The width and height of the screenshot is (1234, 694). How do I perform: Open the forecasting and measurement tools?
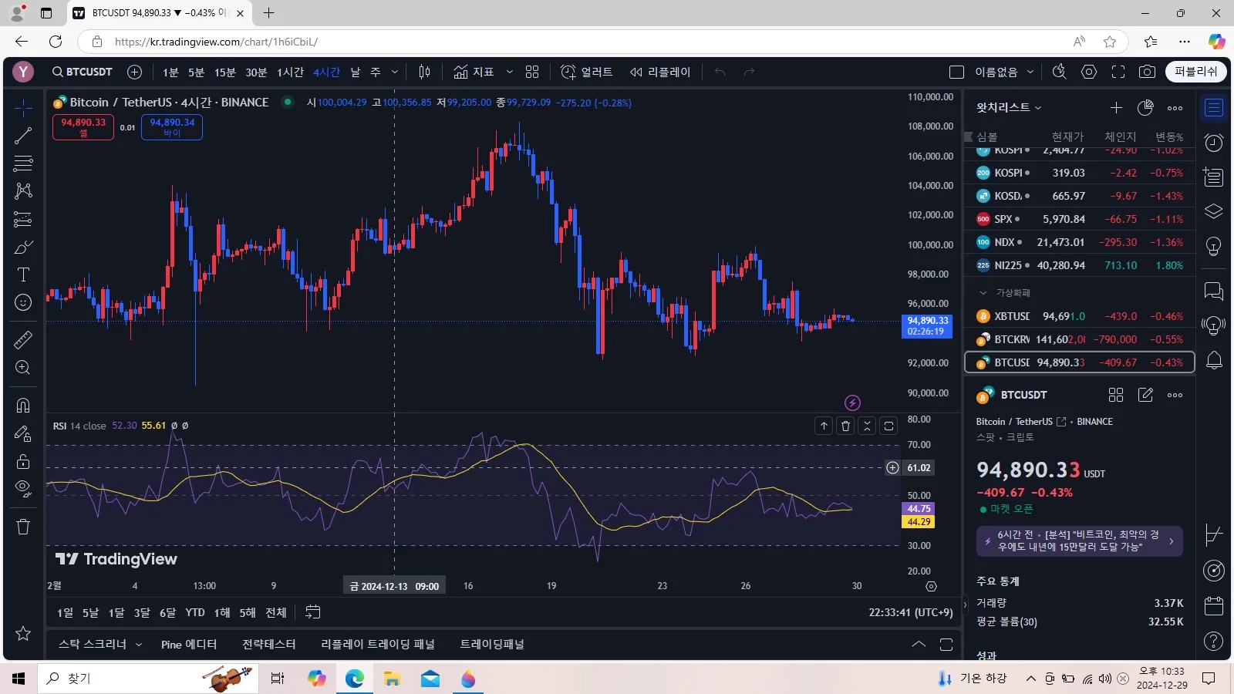click(23, 220)
